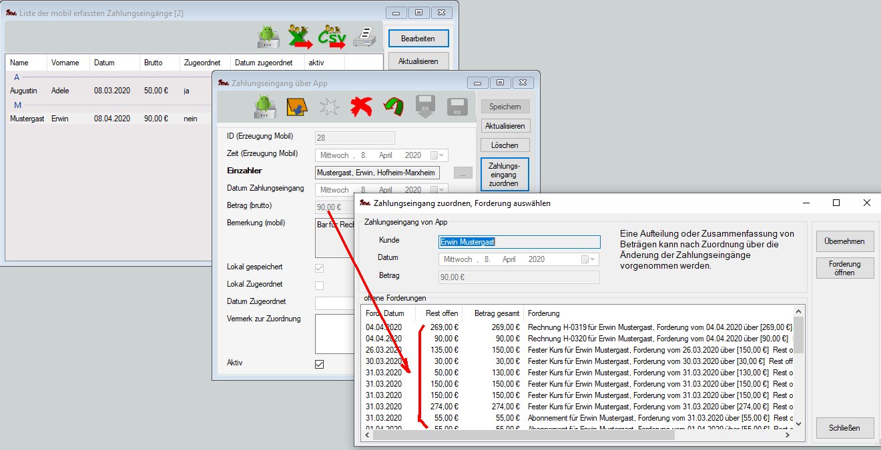
Task: Click the Android icon in the payment list toolbar
Action: (x=268, y=38)
